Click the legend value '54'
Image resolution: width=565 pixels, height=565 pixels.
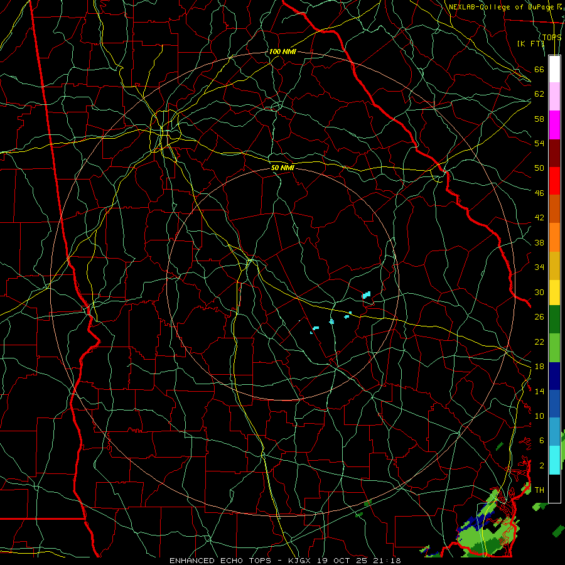[539, 143]
